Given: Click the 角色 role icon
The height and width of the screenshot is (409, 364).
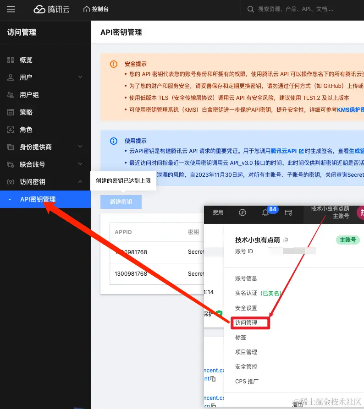Looking at the screenshot, I should click(x=11, y=130).
